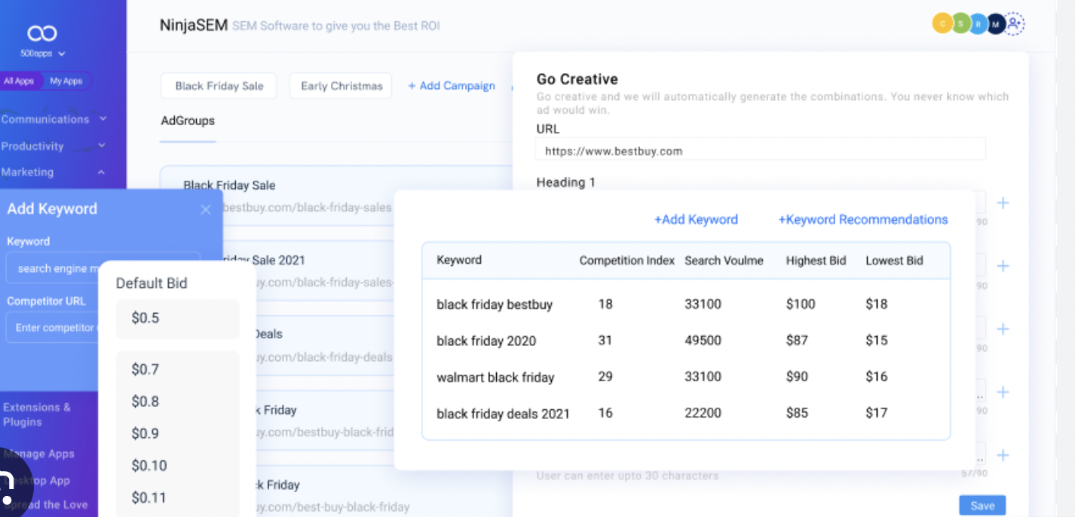
Task: Click the +Keyword Recommendations link
Action: pyautogui.click(x=863, y=219)
